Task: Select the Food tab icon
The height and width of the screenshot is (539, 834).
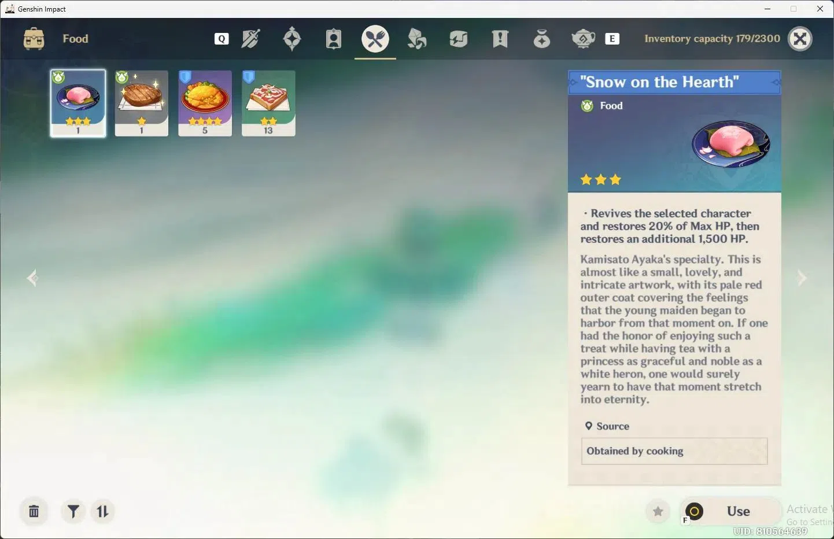Action: 375,39
